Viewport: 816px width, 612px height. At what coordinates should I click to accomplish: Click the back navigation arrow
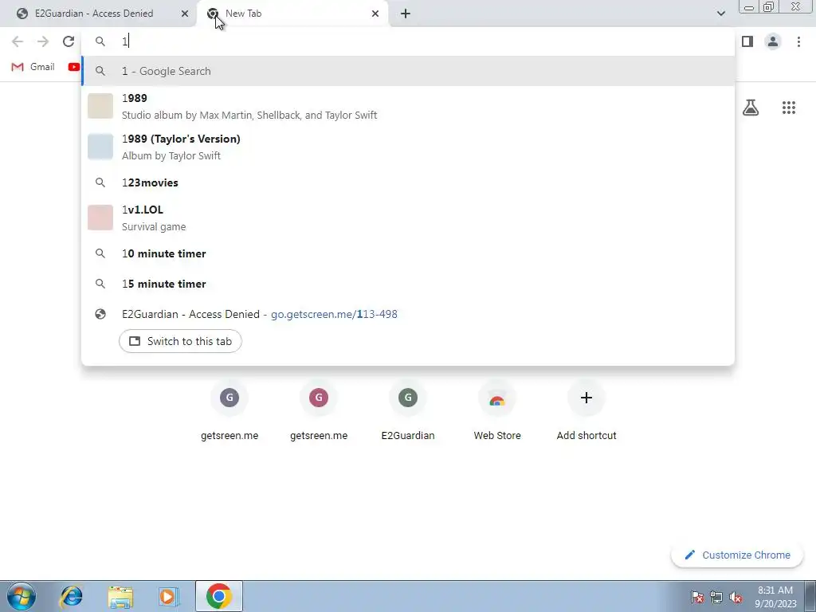click(18, 41)
